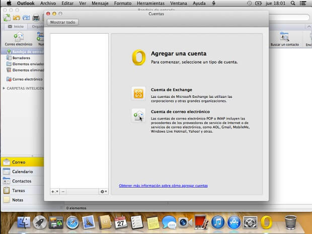Open Mission Control from the Dock

point(56,222)
